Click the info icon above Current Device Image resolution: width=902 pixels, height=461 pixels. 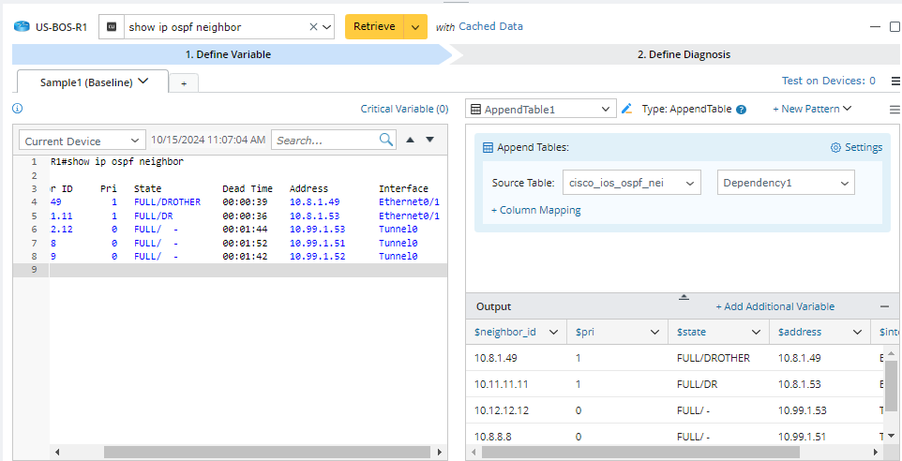pos(18,109)
